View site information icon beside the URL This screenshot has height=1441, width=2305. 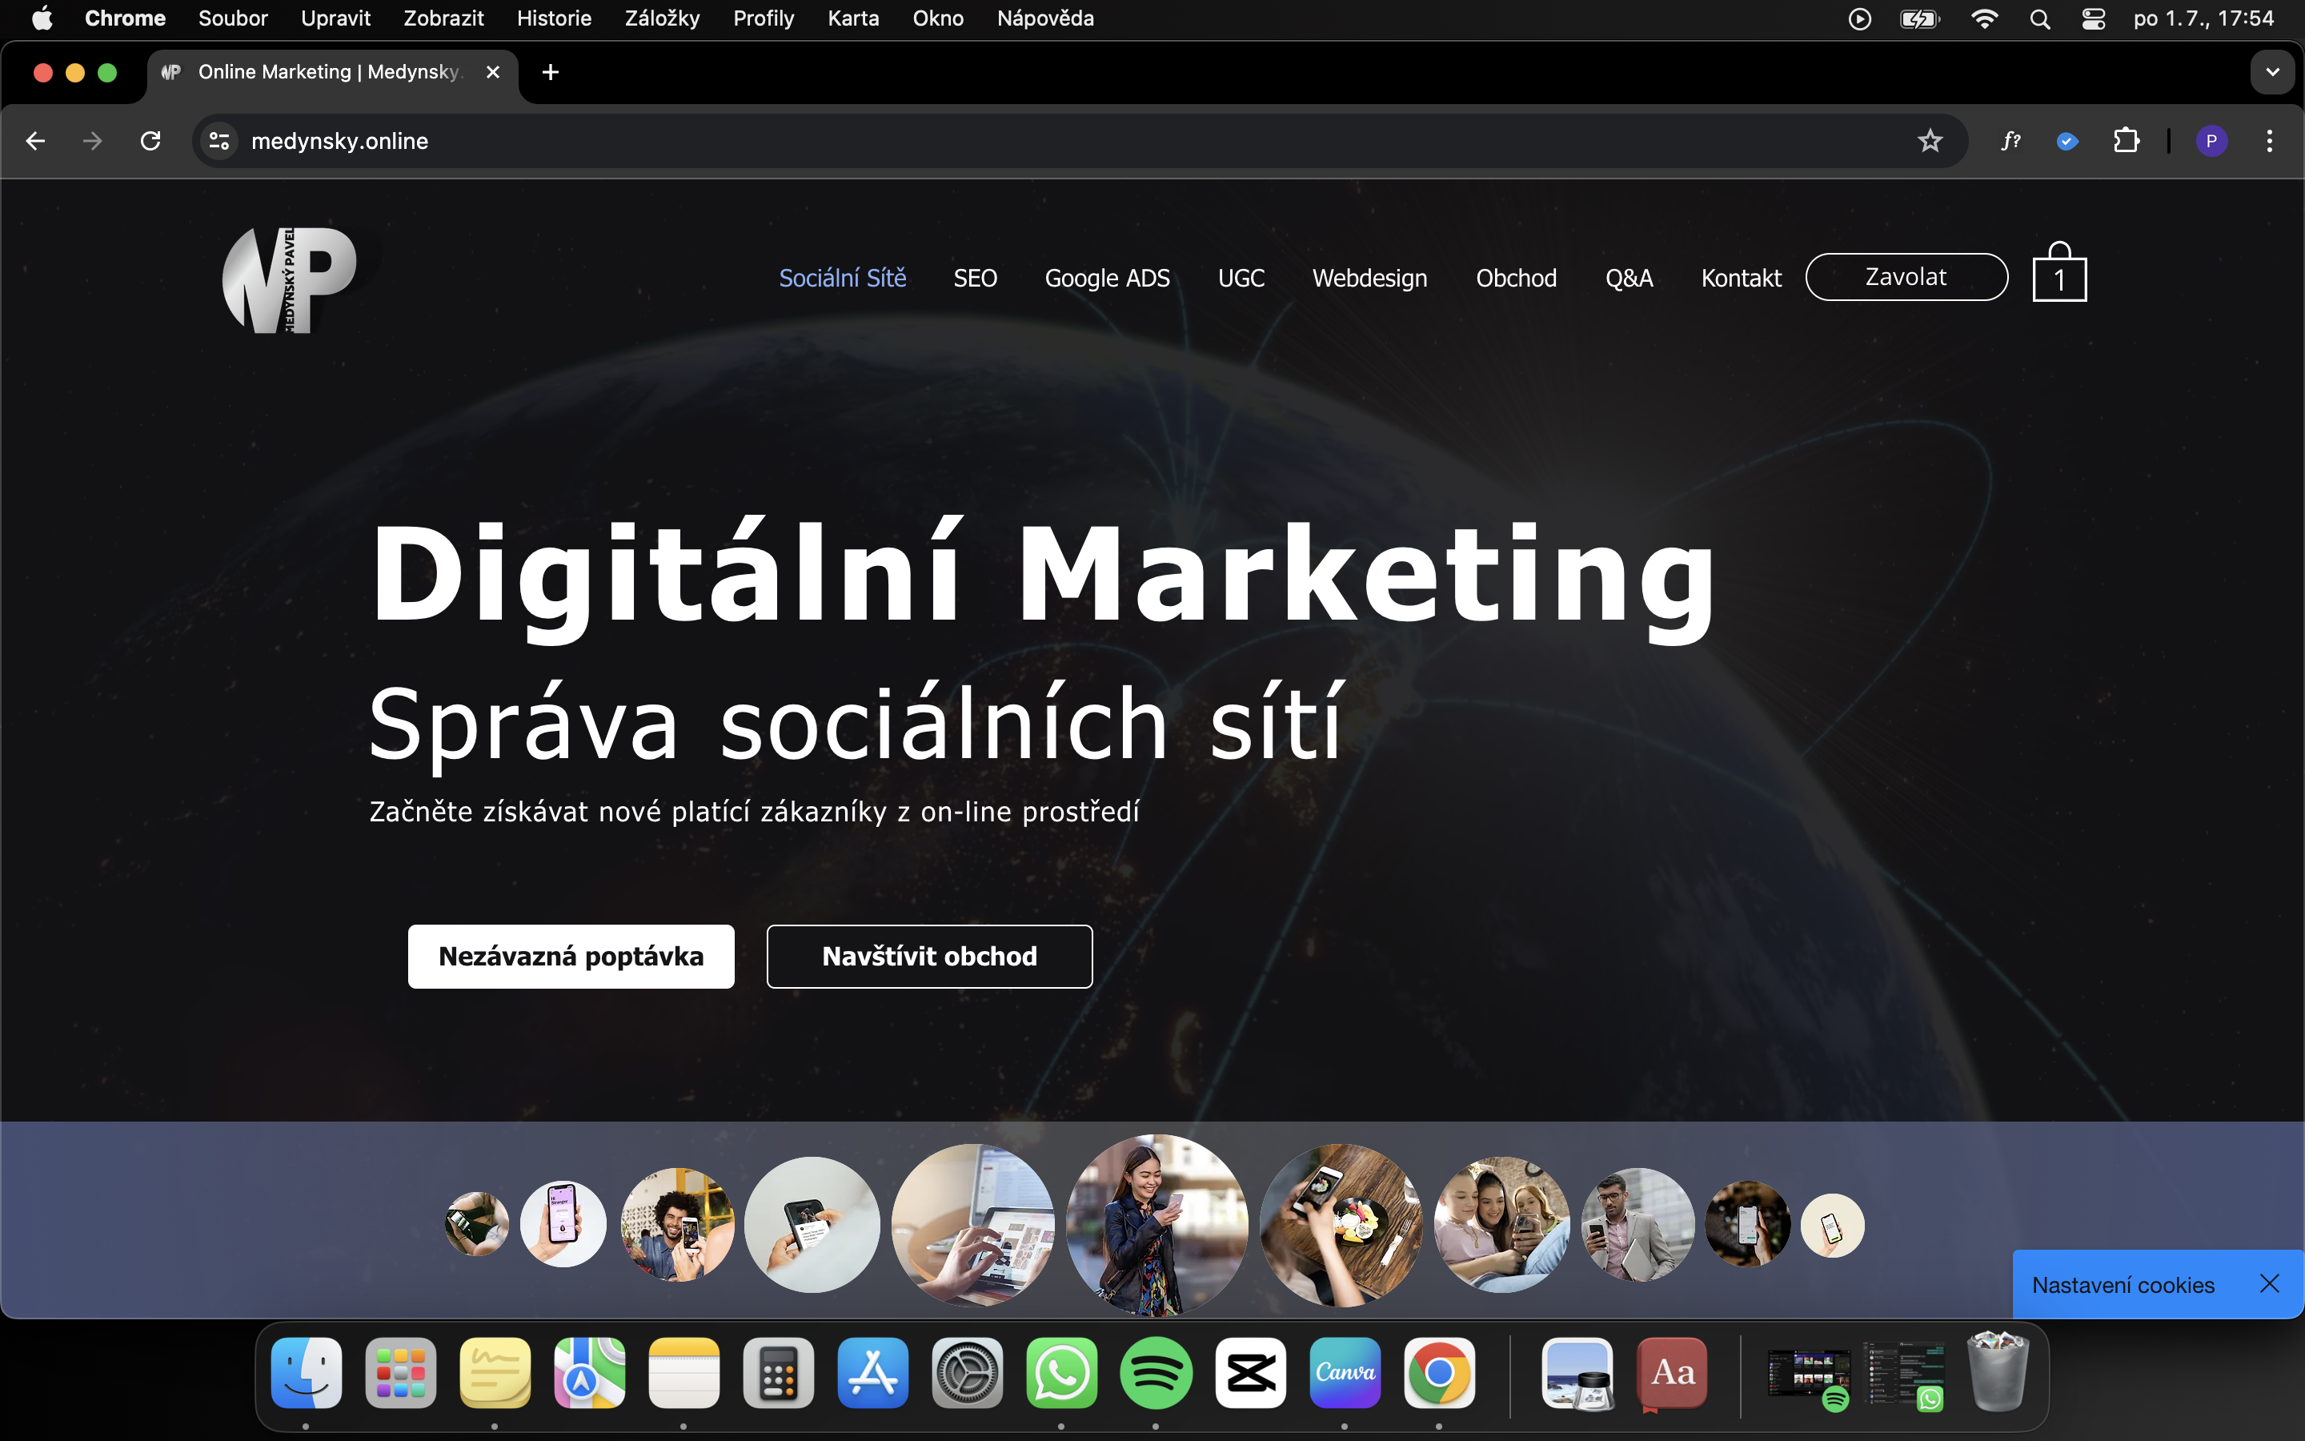pyautogui.click(x=219, y=141)
